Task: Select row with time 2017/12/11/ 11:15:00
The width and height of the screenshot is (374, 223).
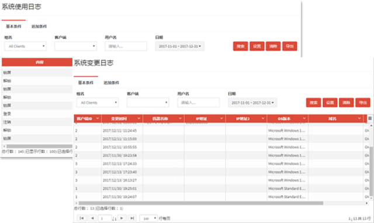Action: pyautogui.click(x=222, y=139)
